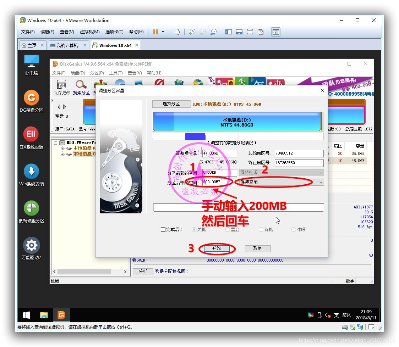
Task: Select the 万能驱动7 desktop icon
Action: (32, 249)
